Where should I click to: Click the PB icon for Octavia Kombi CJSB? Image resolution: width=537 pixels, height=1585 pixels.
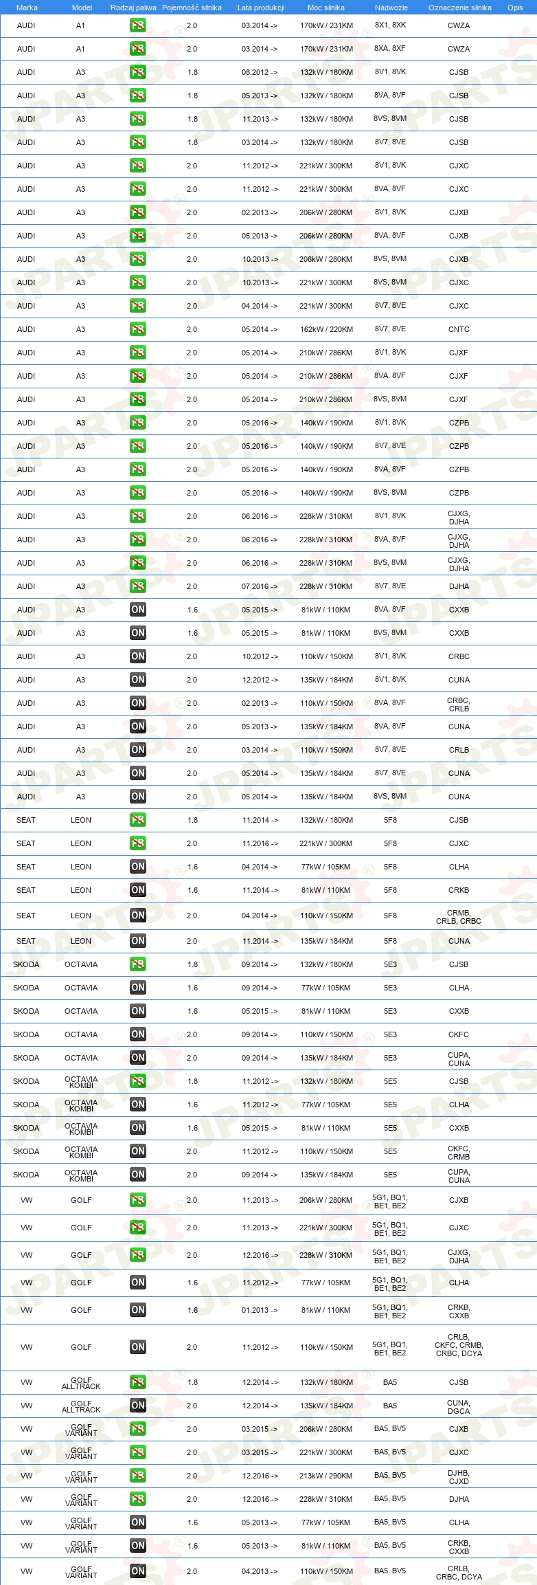point(138,1081)
